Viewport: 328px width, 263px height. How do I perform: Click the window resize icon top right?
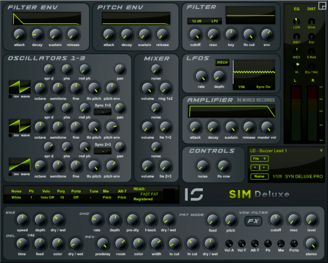point(322,5)
